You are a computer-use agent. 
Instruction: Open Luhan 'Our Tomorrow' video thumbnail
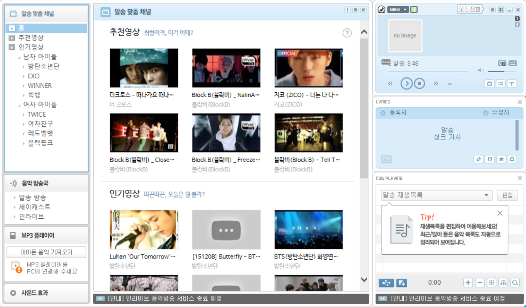144,230
